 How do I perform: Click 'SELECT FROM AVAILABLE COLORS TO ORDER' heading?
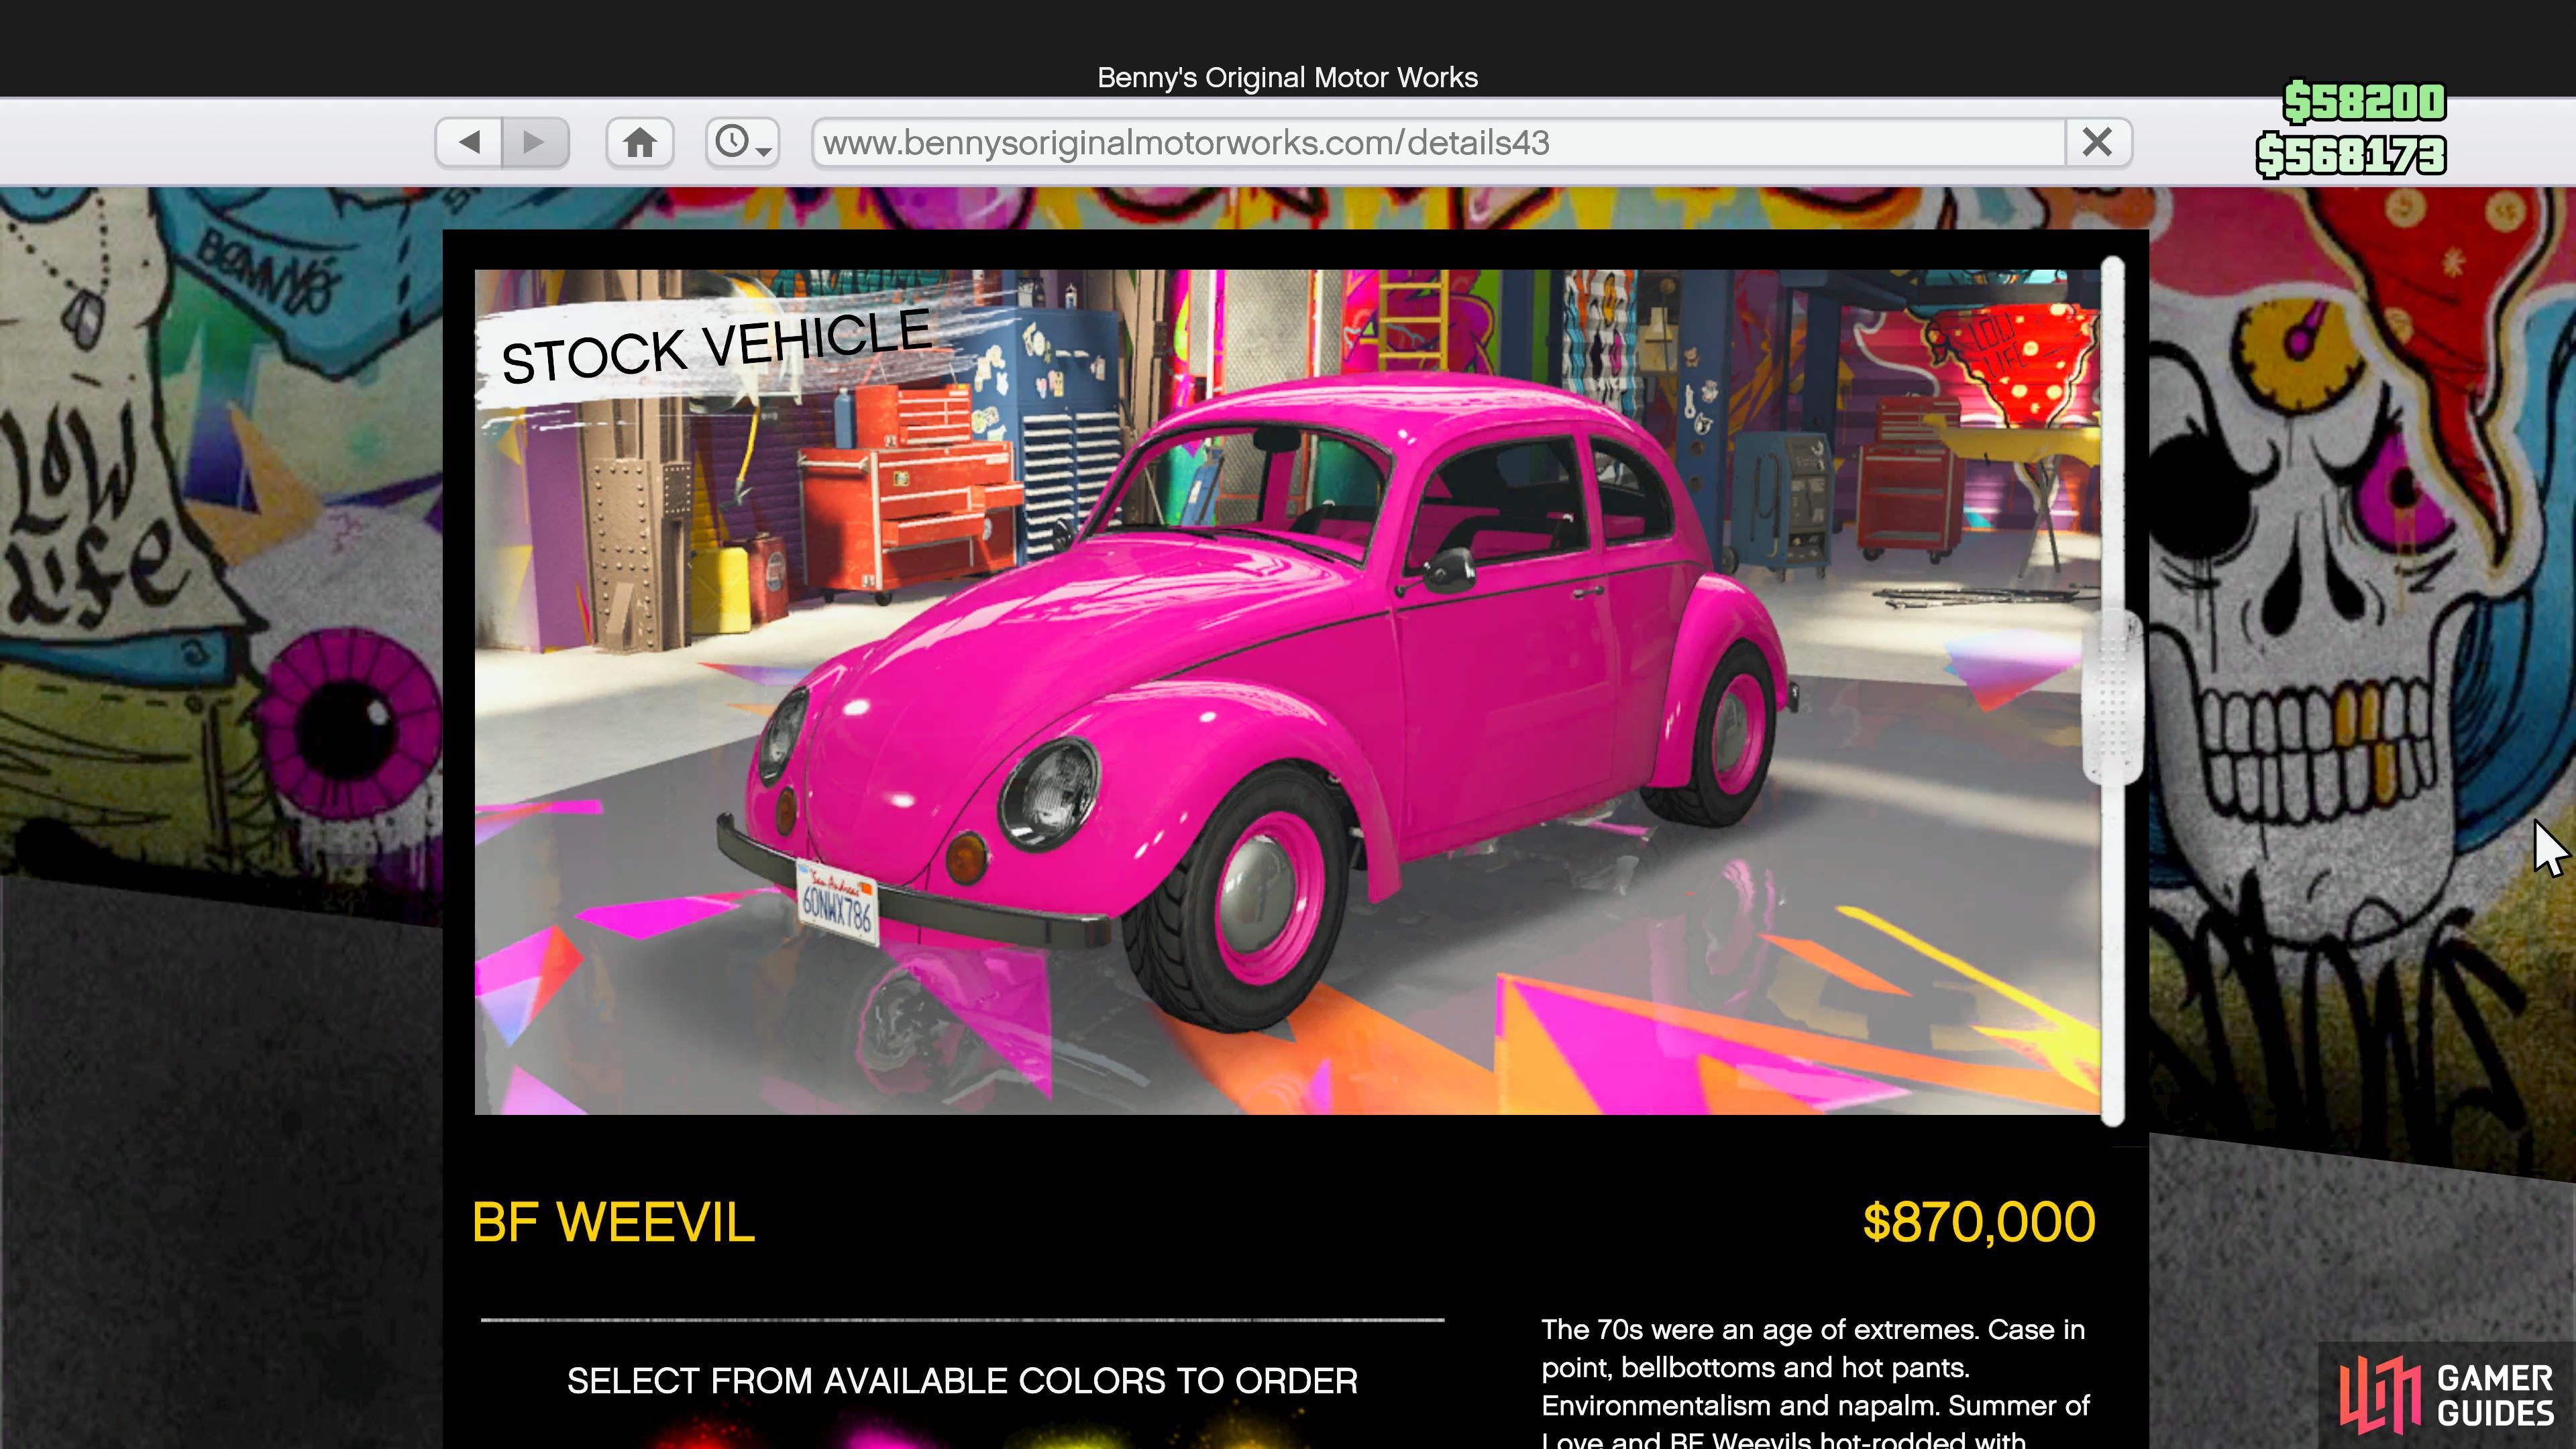pos(962,1381)
